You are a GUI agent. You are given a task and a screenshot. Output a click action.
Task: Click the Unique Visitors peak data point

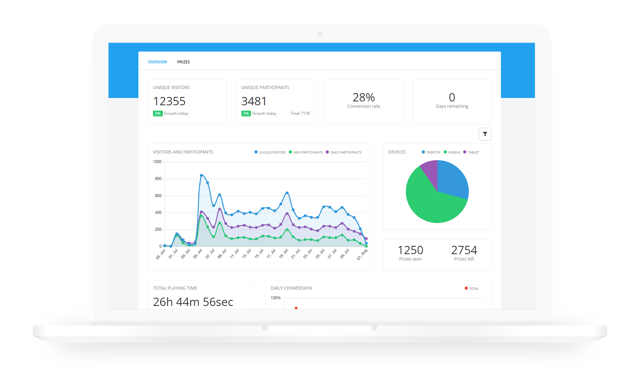click(201, 175)
